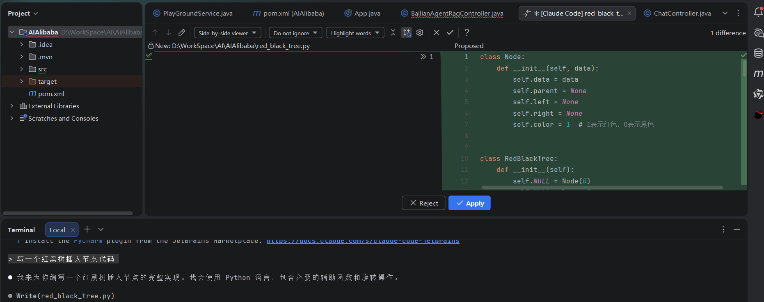Click the Write(red_black_tree.py) terminal line
764x302 pixels.
(65, 296)
